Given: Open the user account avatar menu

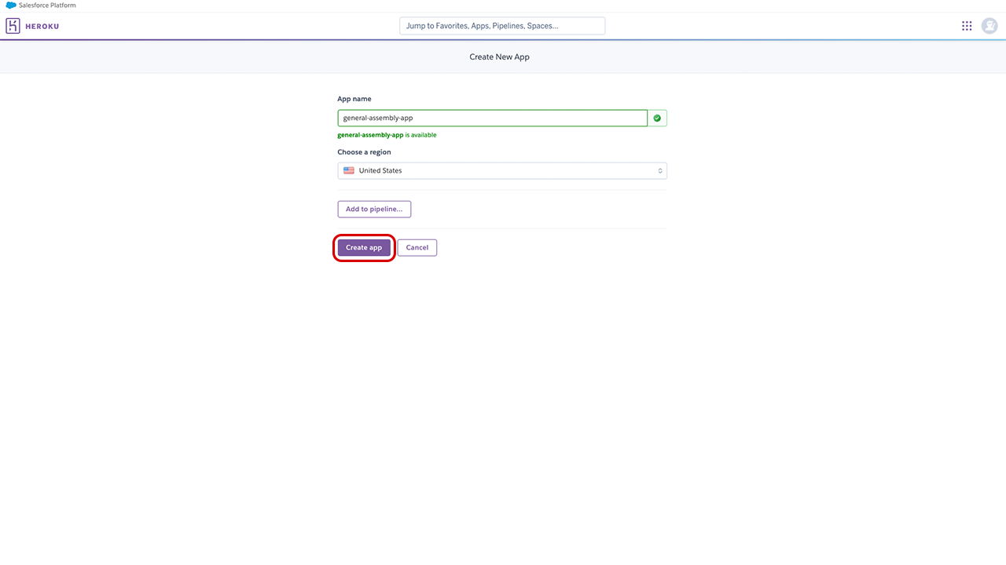Looking at the screenshot, I should 989,26.
